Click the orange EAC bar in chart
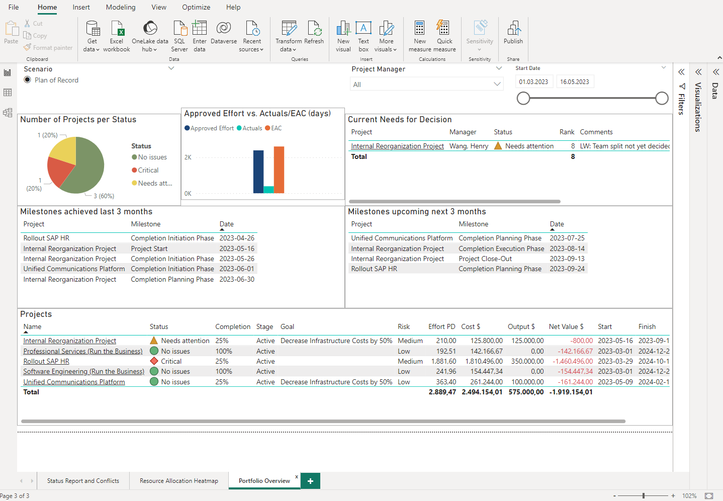 pyautogui.click(x=279, y=170)
